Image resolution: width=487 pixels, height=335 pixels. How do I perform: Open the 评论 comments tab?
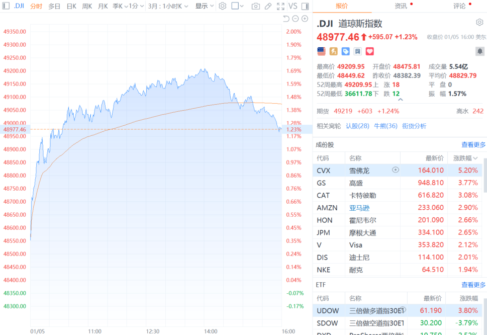(x=459, y=6)
